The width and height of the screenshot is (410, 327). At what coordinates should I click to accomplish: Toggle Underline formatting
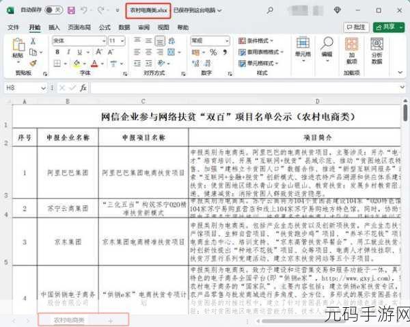pyautogui.click(x=79, y=52)
